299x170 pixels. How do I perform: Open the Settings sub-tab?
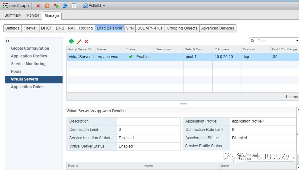[x=13, y=28]
